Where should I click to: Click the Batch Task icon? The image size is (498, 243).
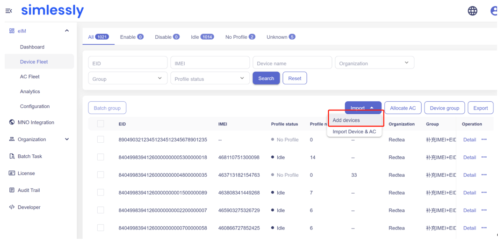point(12,156)
